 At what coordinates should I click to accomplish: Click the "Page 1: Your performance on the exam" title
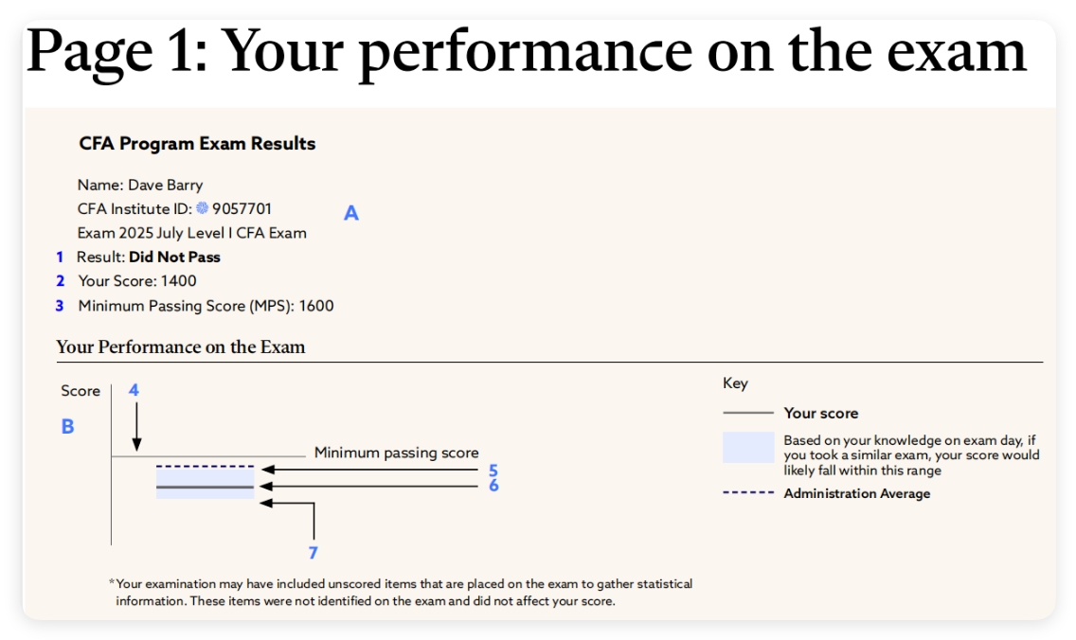click(x=527, y=50)
